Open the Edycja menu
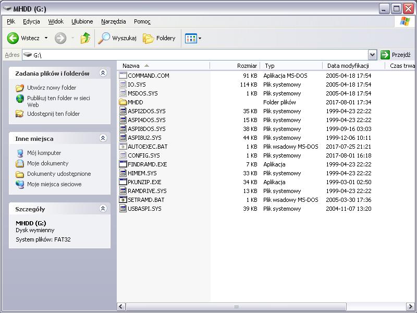The image size is (417, 313). [x=31, y=21]
